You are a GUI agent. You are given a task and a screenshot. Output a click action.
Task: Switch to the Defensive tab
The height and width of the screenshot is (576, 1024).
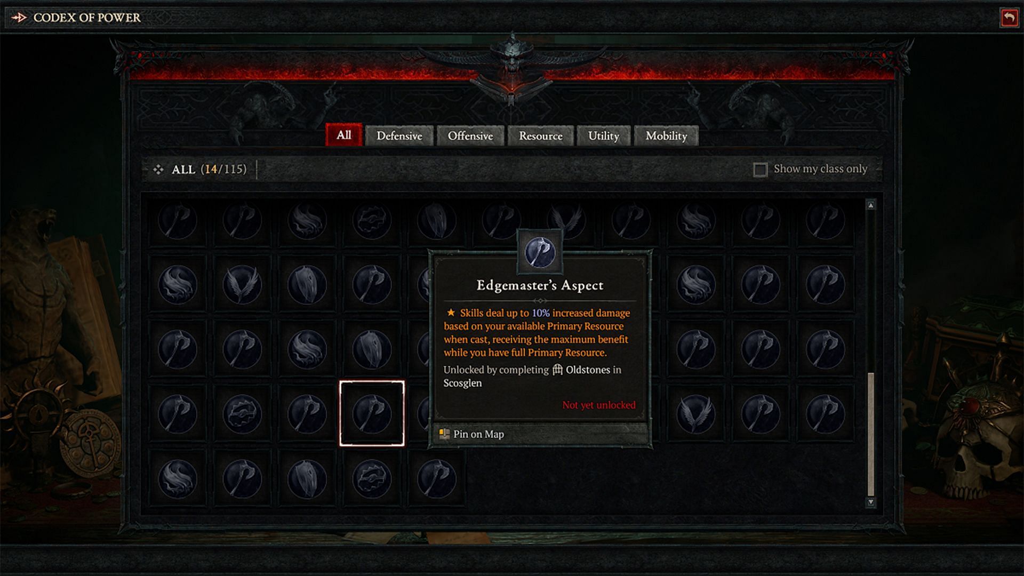tap(398, 136)
